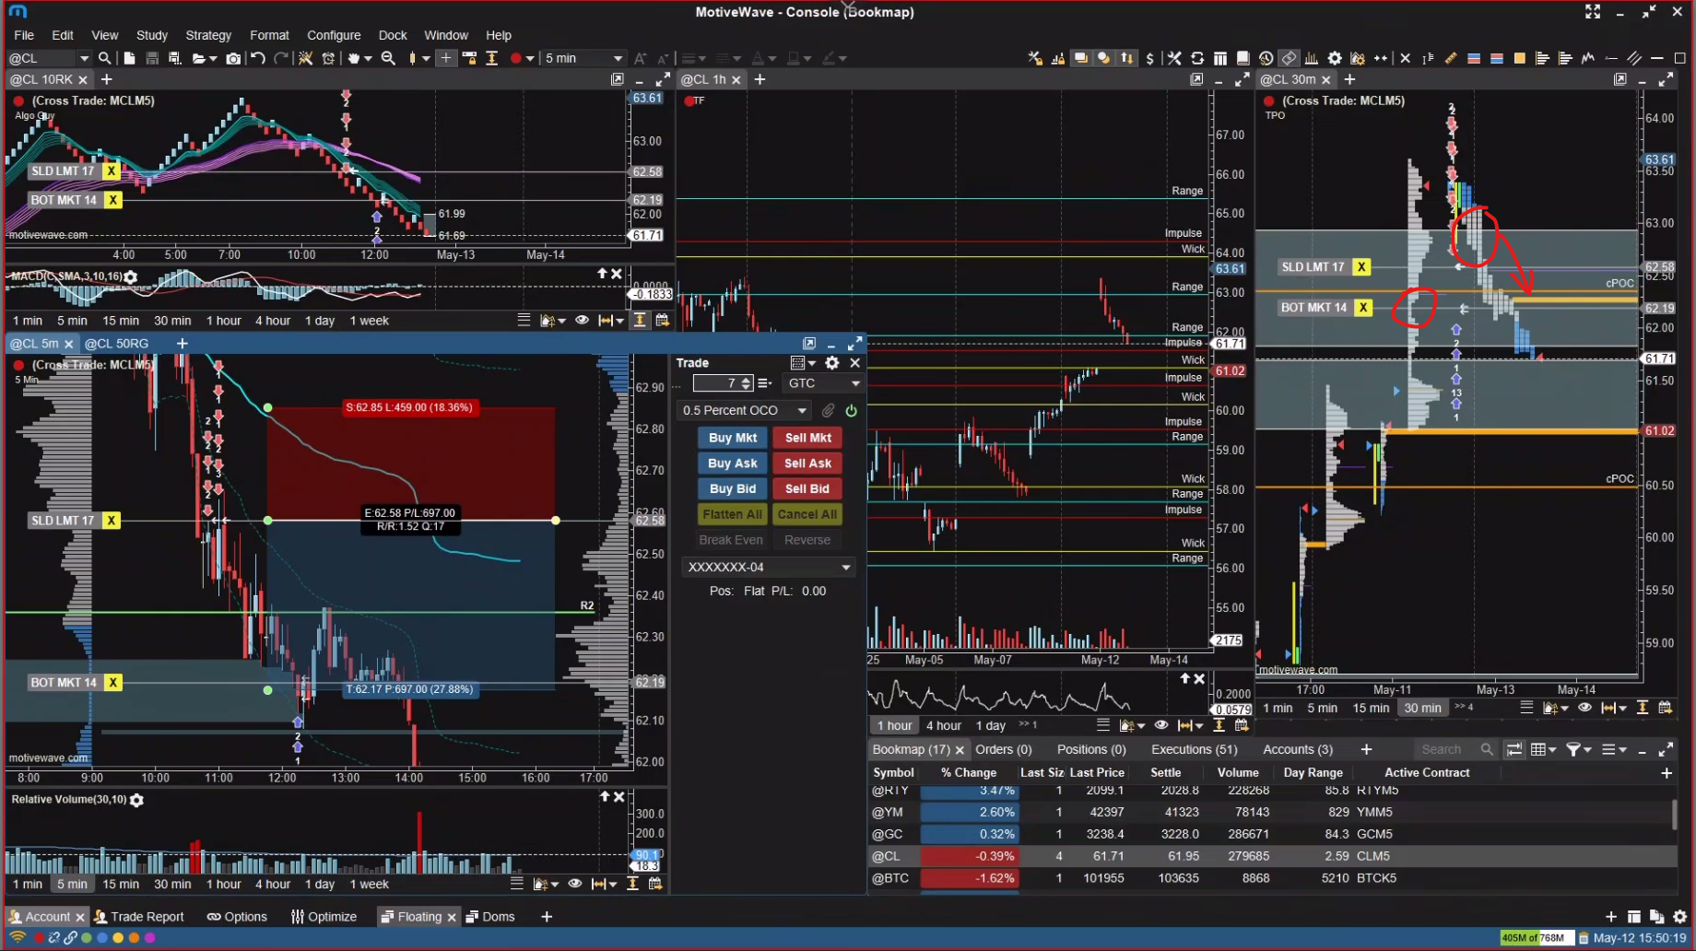Click the paperclip attach icon in Trade panel

(828, 410)
